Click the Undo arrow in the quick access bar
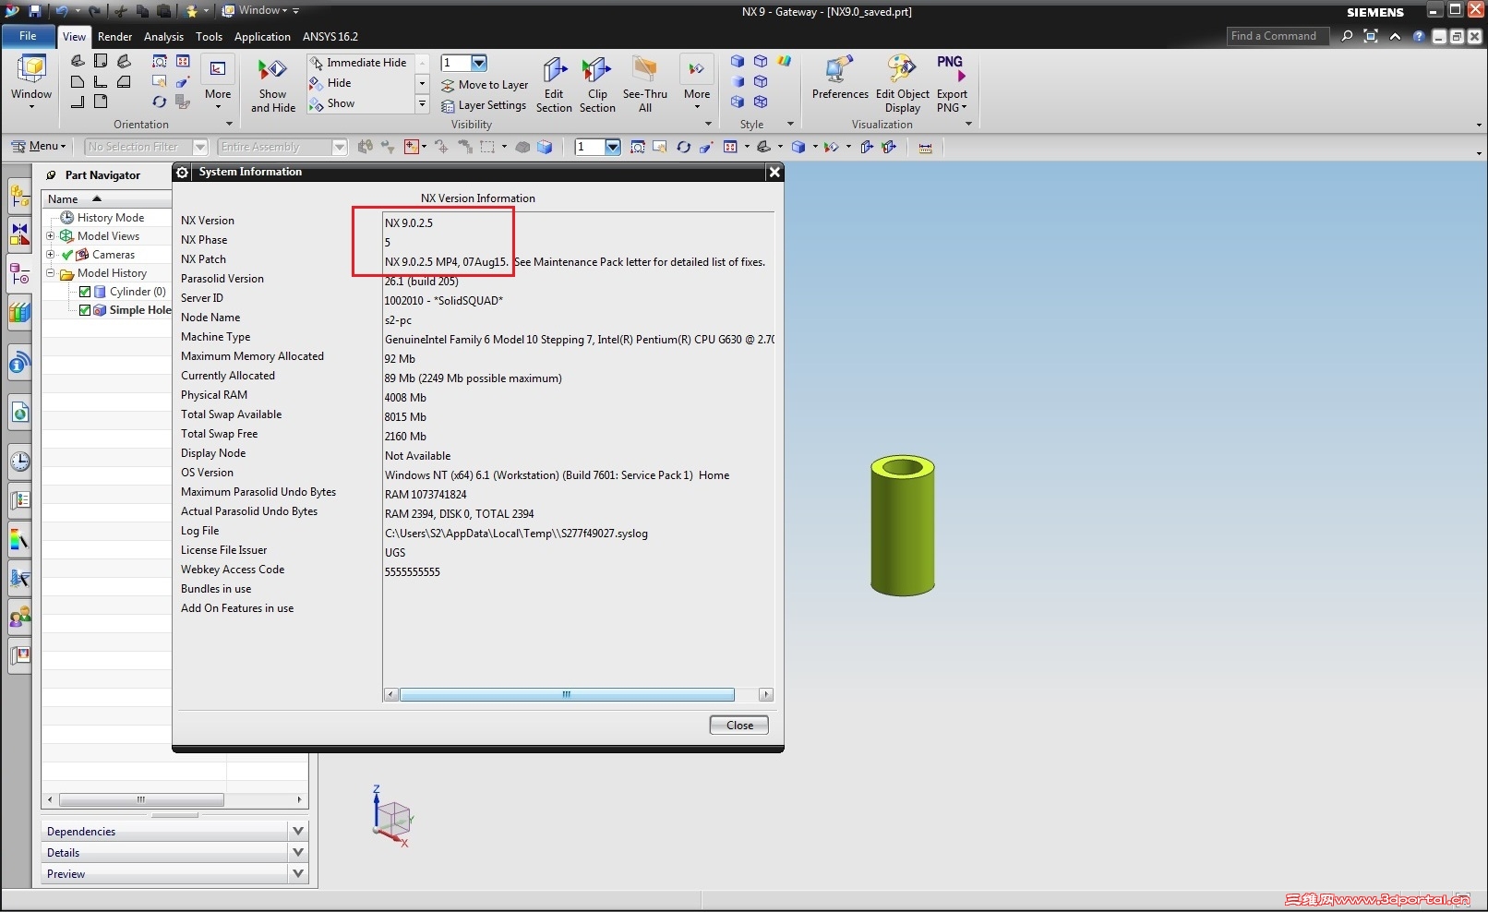Viewport: 1488px width, 912px height. click(x=62, y=11)
